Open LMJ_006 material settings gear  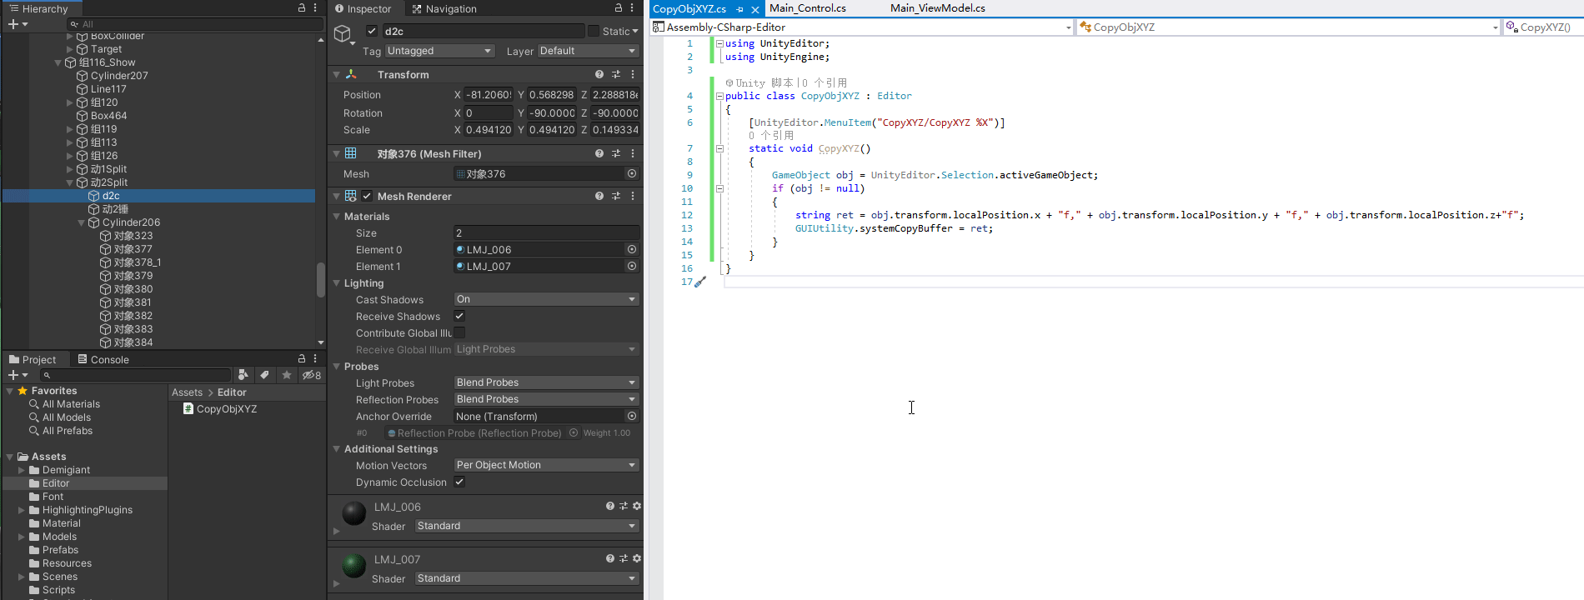click(x=637, y=506)
